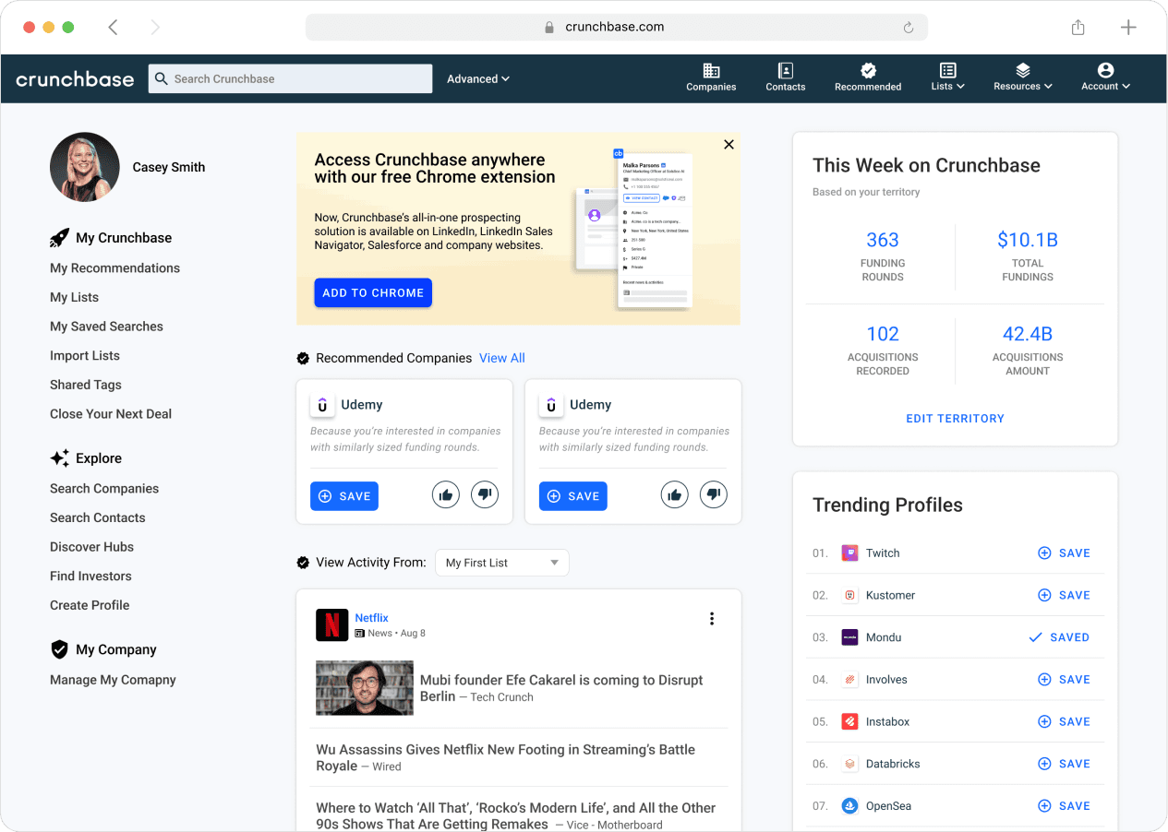1168x832 pixels.
Task: Open the Mubi founder article thumbnail
Action: (365, 688)
